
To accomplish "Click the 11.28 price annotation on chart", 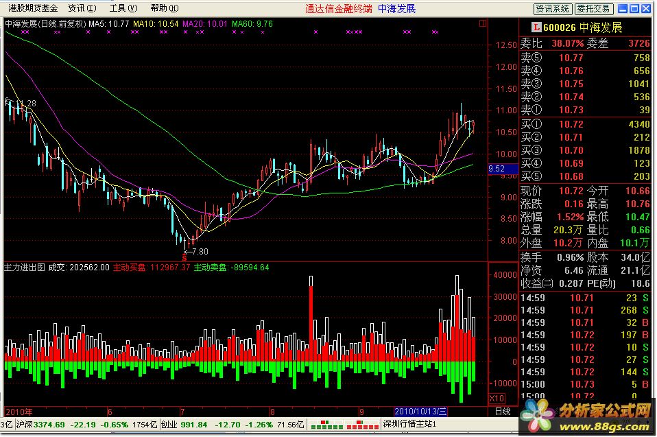I will 24,103.
